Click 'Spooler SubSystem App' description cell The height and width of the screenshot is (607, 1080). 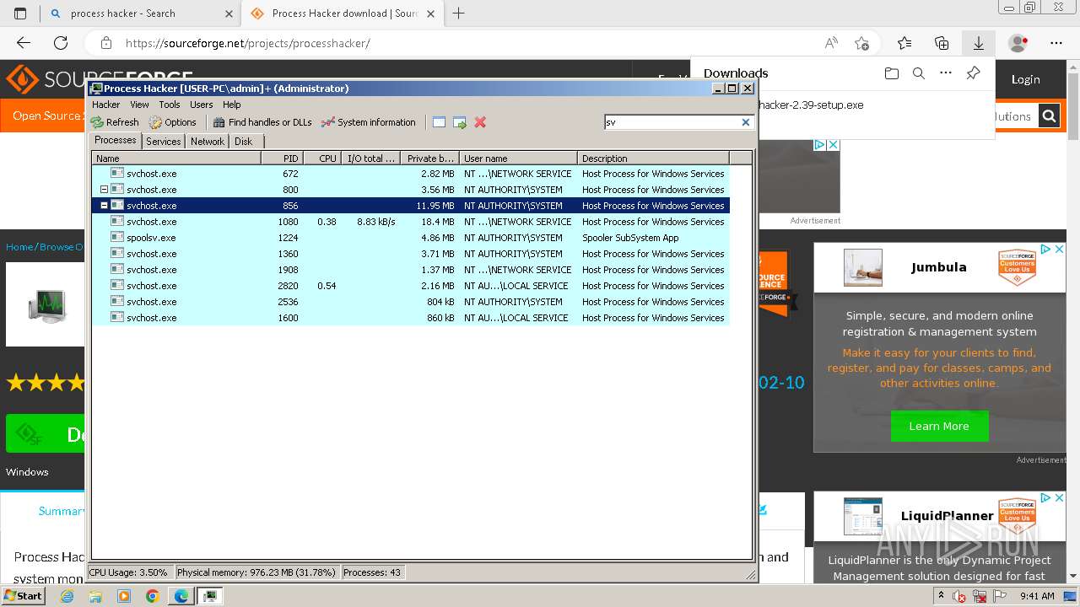pyautogui.click(x=630, y=238)
